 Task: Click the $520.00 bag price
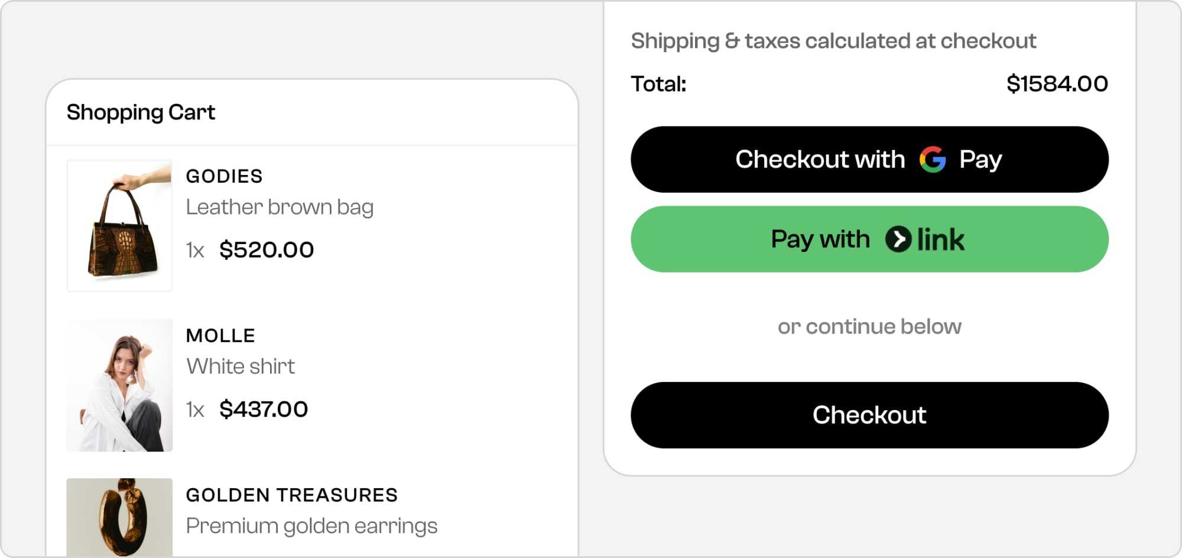(267, 250)
